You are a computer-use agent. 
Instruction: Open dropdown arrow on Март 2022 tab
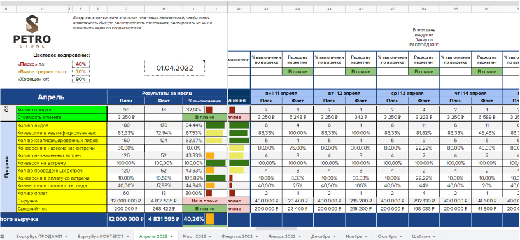pyautogui.click(x=209, y=236)
